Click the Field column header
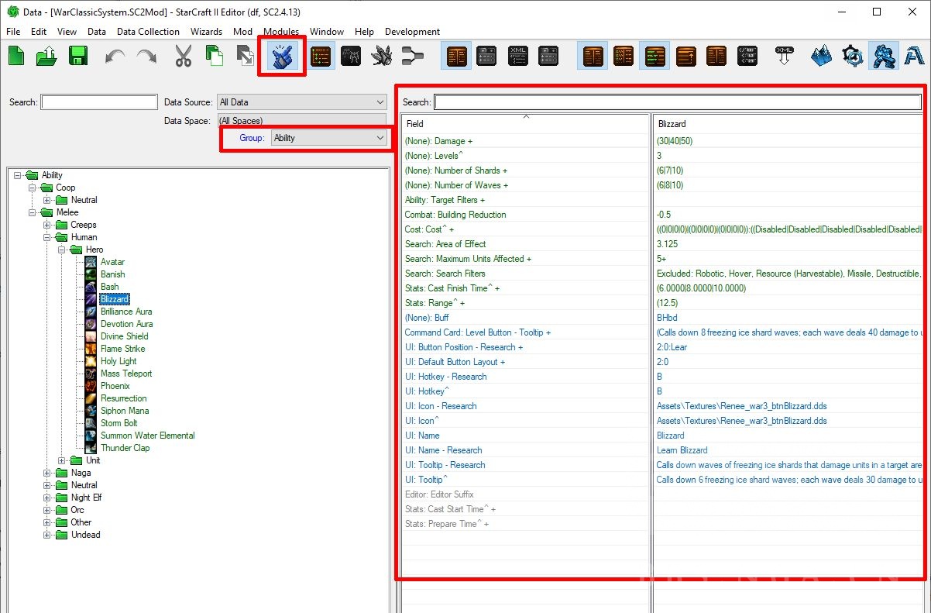Viewport: 931px width, 613px height. point(525,124)
